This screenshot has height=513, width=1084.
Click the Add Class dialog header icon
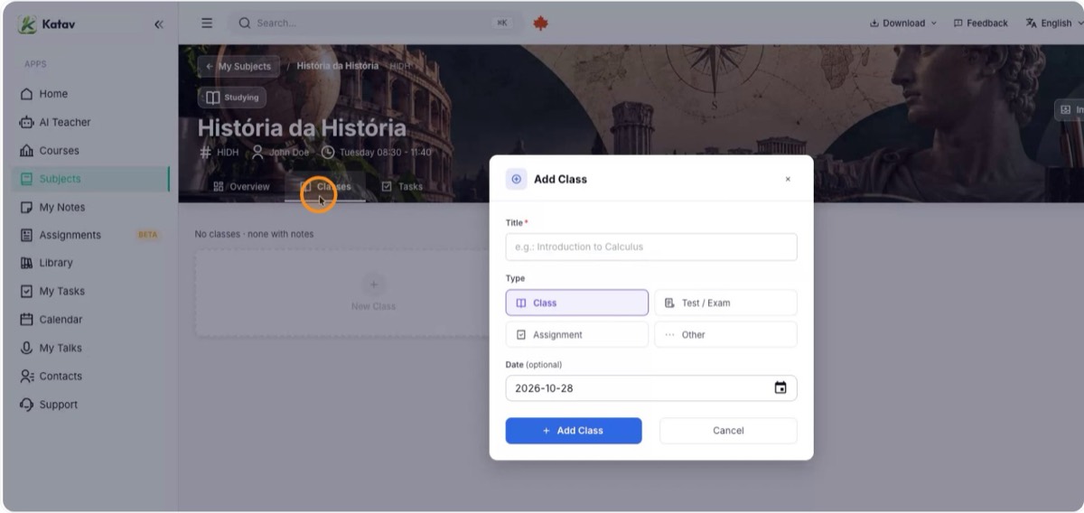tap(517, 179)
